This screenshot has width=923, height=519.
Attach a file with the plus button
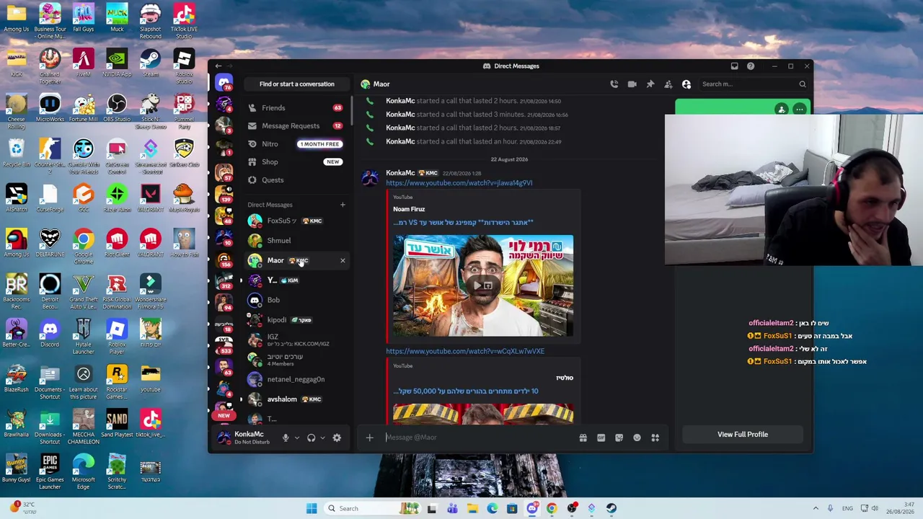pos(369,438)
